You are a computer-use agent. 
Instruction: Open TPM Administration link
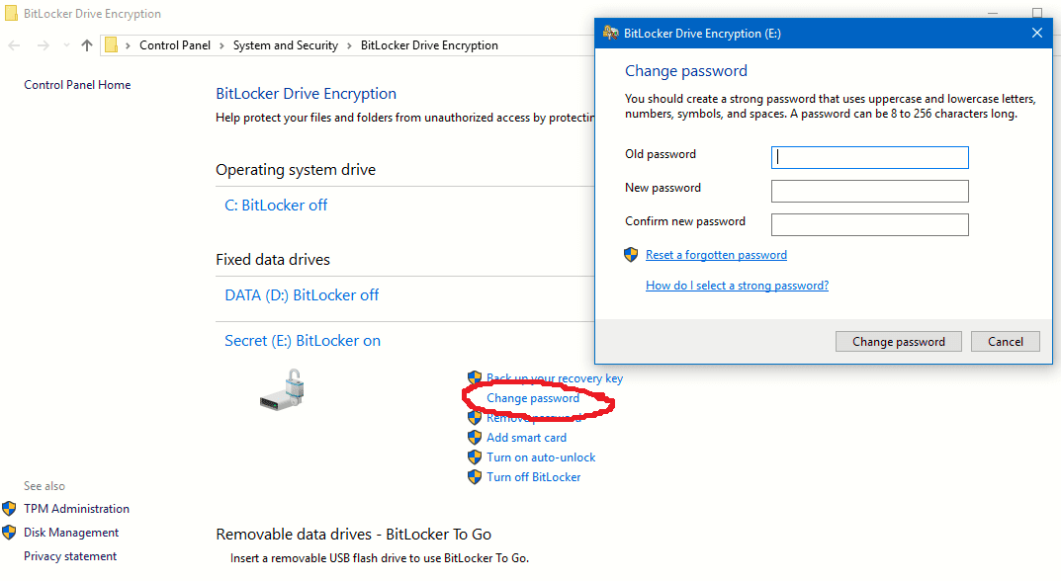pyautogui.click(x=76, y=509)
